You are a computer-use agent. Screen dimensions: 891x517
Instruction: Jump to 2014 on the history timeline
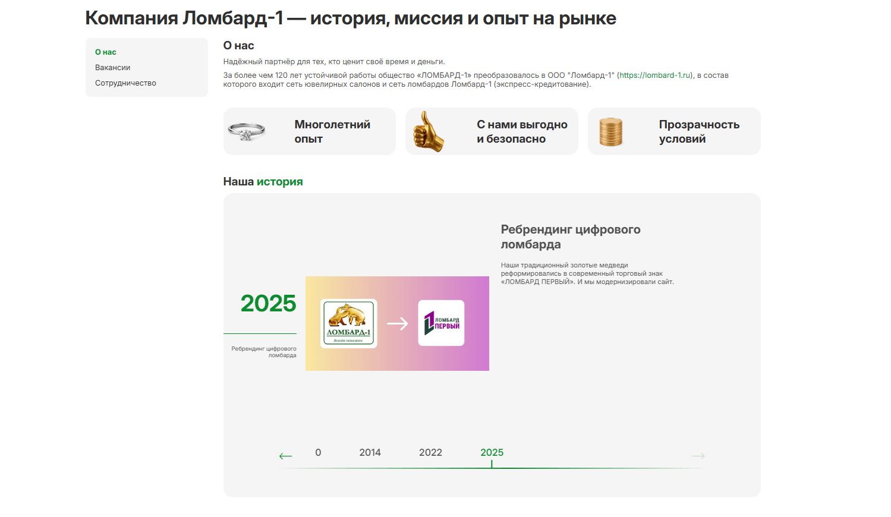[x=370, y=453]
